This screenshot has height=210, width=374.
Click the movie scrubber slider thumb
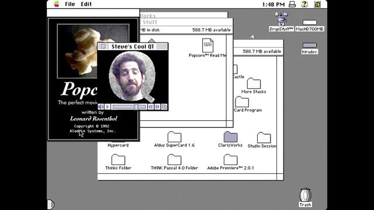click(136, 107)
